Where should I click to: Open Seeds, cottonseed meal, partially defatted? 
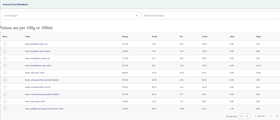pos(42,94)
